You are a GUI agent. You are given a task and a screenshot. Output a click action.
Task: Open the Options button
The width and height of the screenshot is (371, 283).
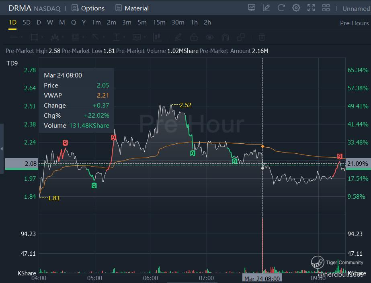click(88, 8)
